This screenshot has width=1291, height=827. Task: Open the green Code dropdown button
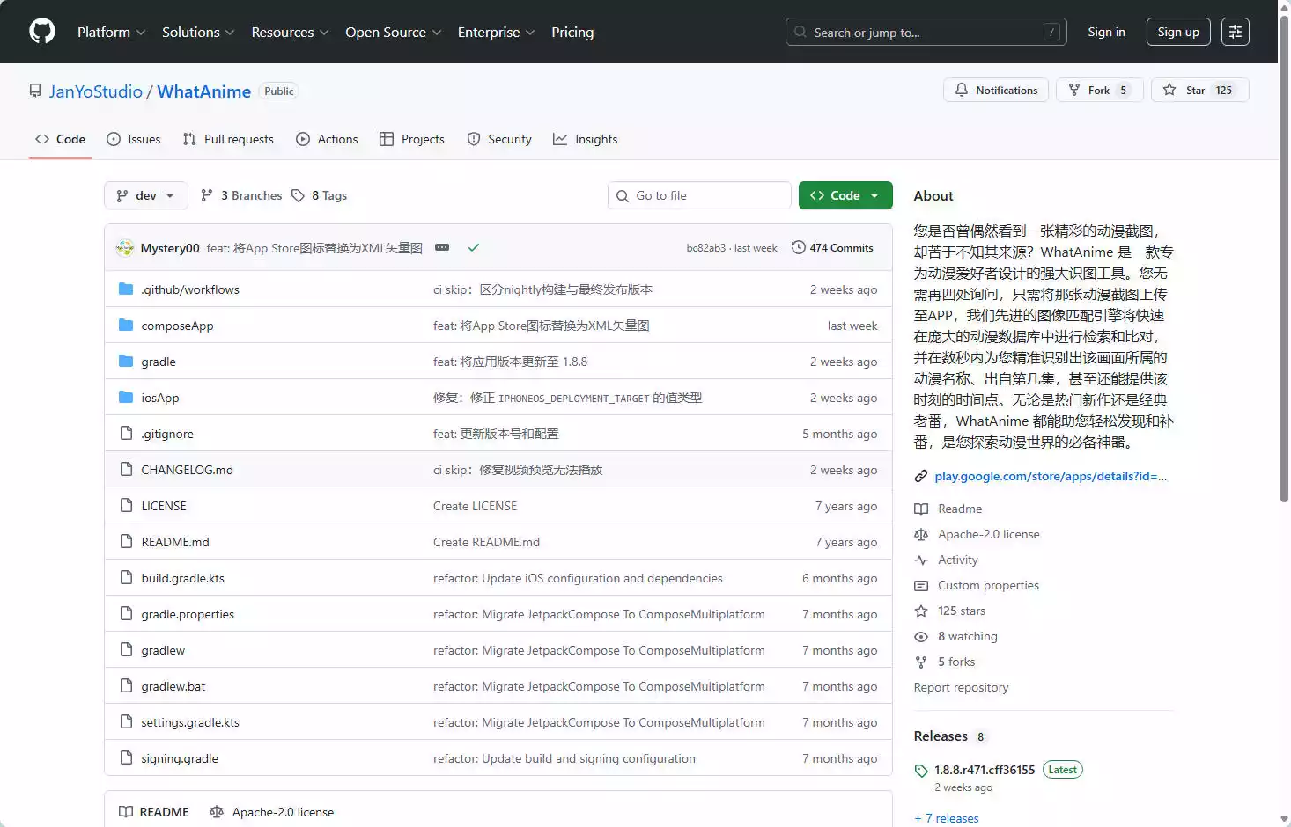tap(845, 195)
